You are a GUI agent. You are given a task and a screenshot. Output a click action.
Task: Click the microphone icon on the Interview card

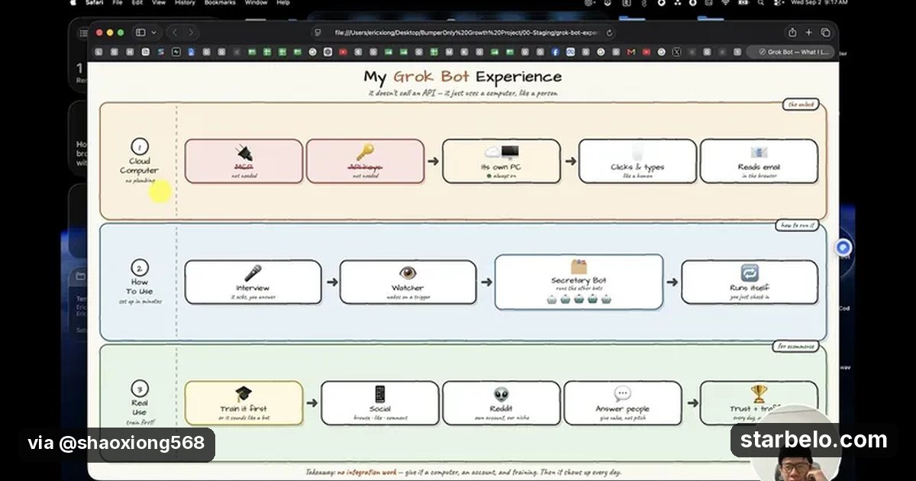click(253, 273)
